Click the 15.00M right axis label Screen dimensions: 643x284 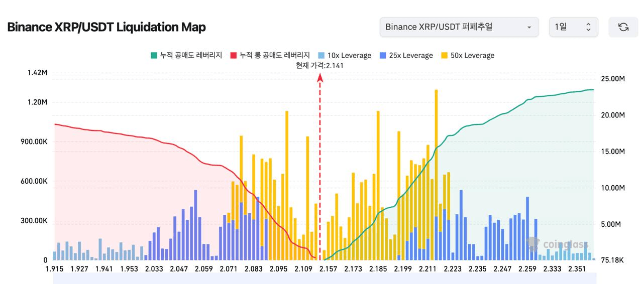pos(612,152)
